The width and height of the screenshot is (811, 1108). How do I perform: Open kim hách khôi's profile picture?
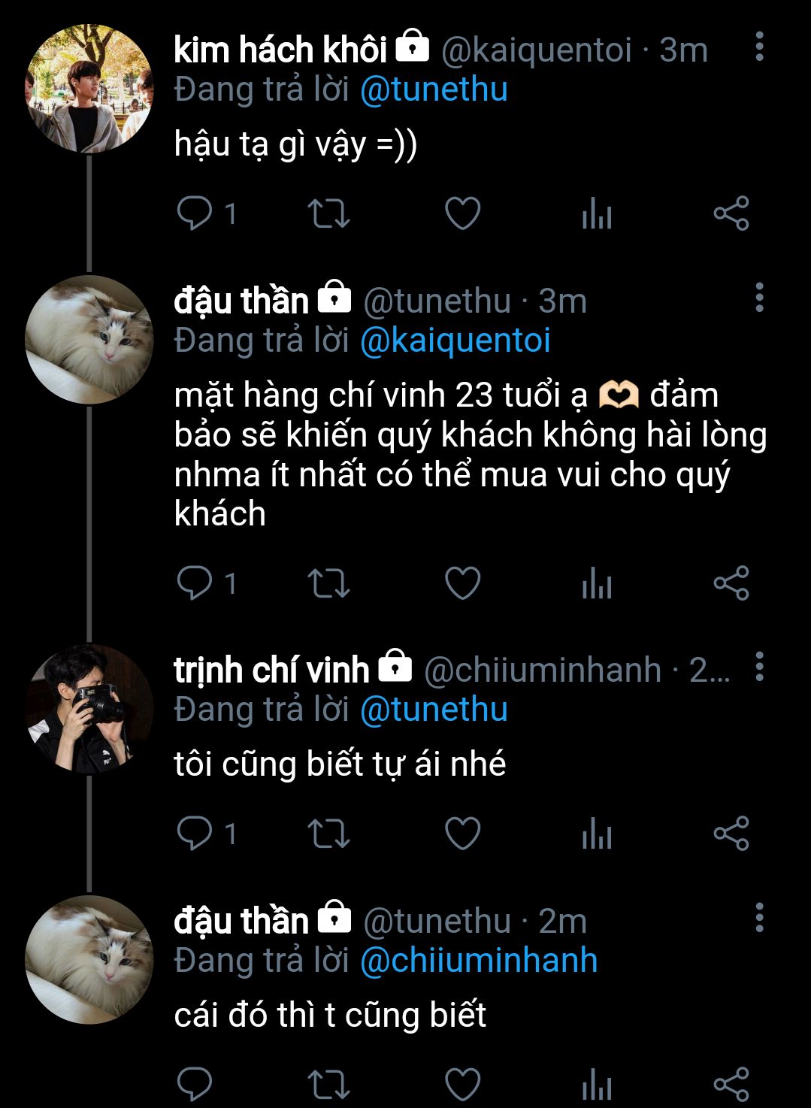click(x=89, y=89)
